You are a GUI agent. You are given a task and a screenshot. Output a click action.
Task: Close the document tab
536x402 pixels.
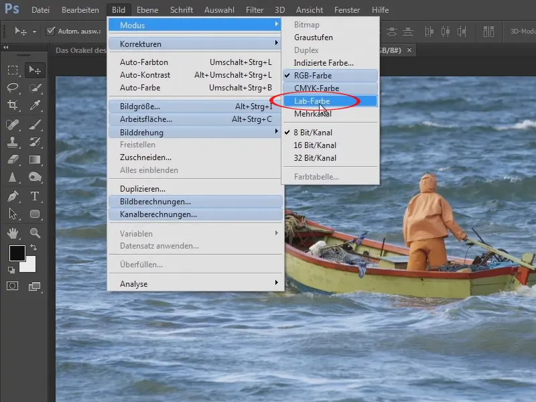pyautogui.click(x=409, y=50)
